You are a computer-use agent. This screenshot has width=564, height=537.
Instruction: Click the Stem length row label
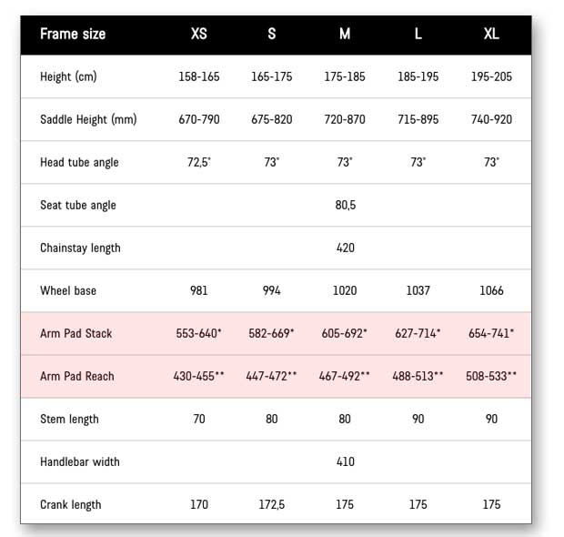tap(69, 419)
